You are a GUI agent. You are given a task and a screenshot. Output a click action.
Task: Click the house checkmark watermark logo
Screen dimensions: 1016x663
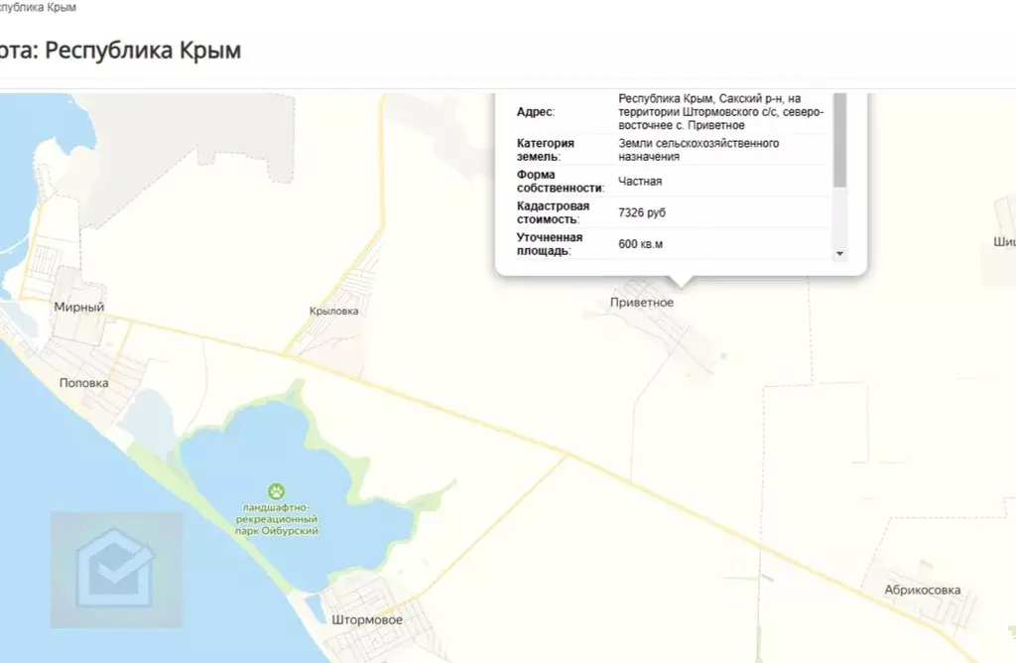[x=117, y=571]
